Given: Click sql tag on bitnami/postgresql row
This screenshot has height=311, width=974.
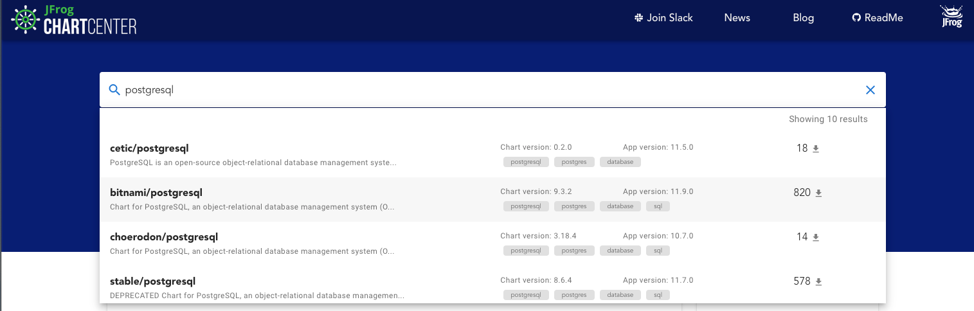Looking at the screenshot, I should (658, 206).
